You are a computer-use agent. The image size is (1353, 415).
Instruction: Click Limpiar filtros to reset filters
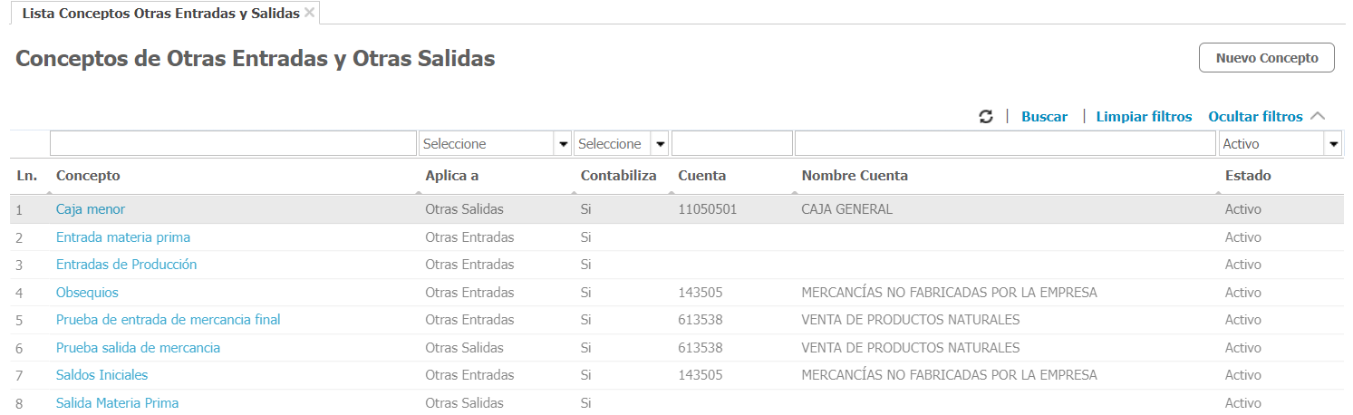(1144, 117)
